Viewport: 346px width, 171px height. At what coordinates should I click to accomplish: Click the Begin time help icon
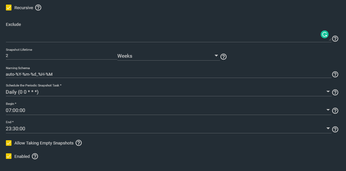[335, 111]
